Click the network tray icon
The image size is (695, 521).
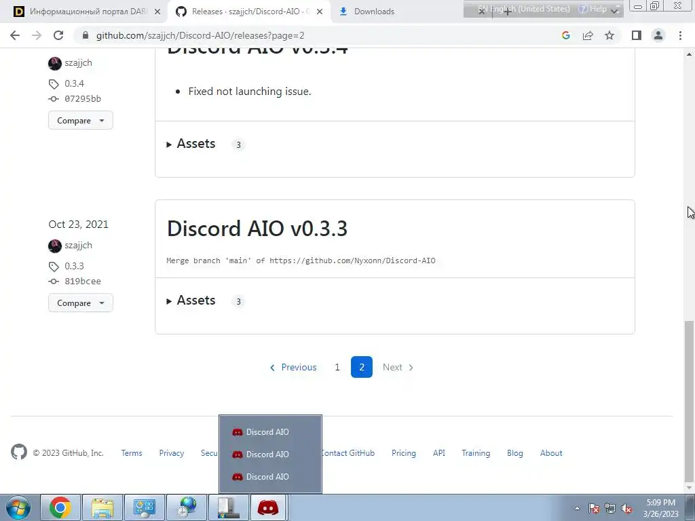click(x=610, y=508)
